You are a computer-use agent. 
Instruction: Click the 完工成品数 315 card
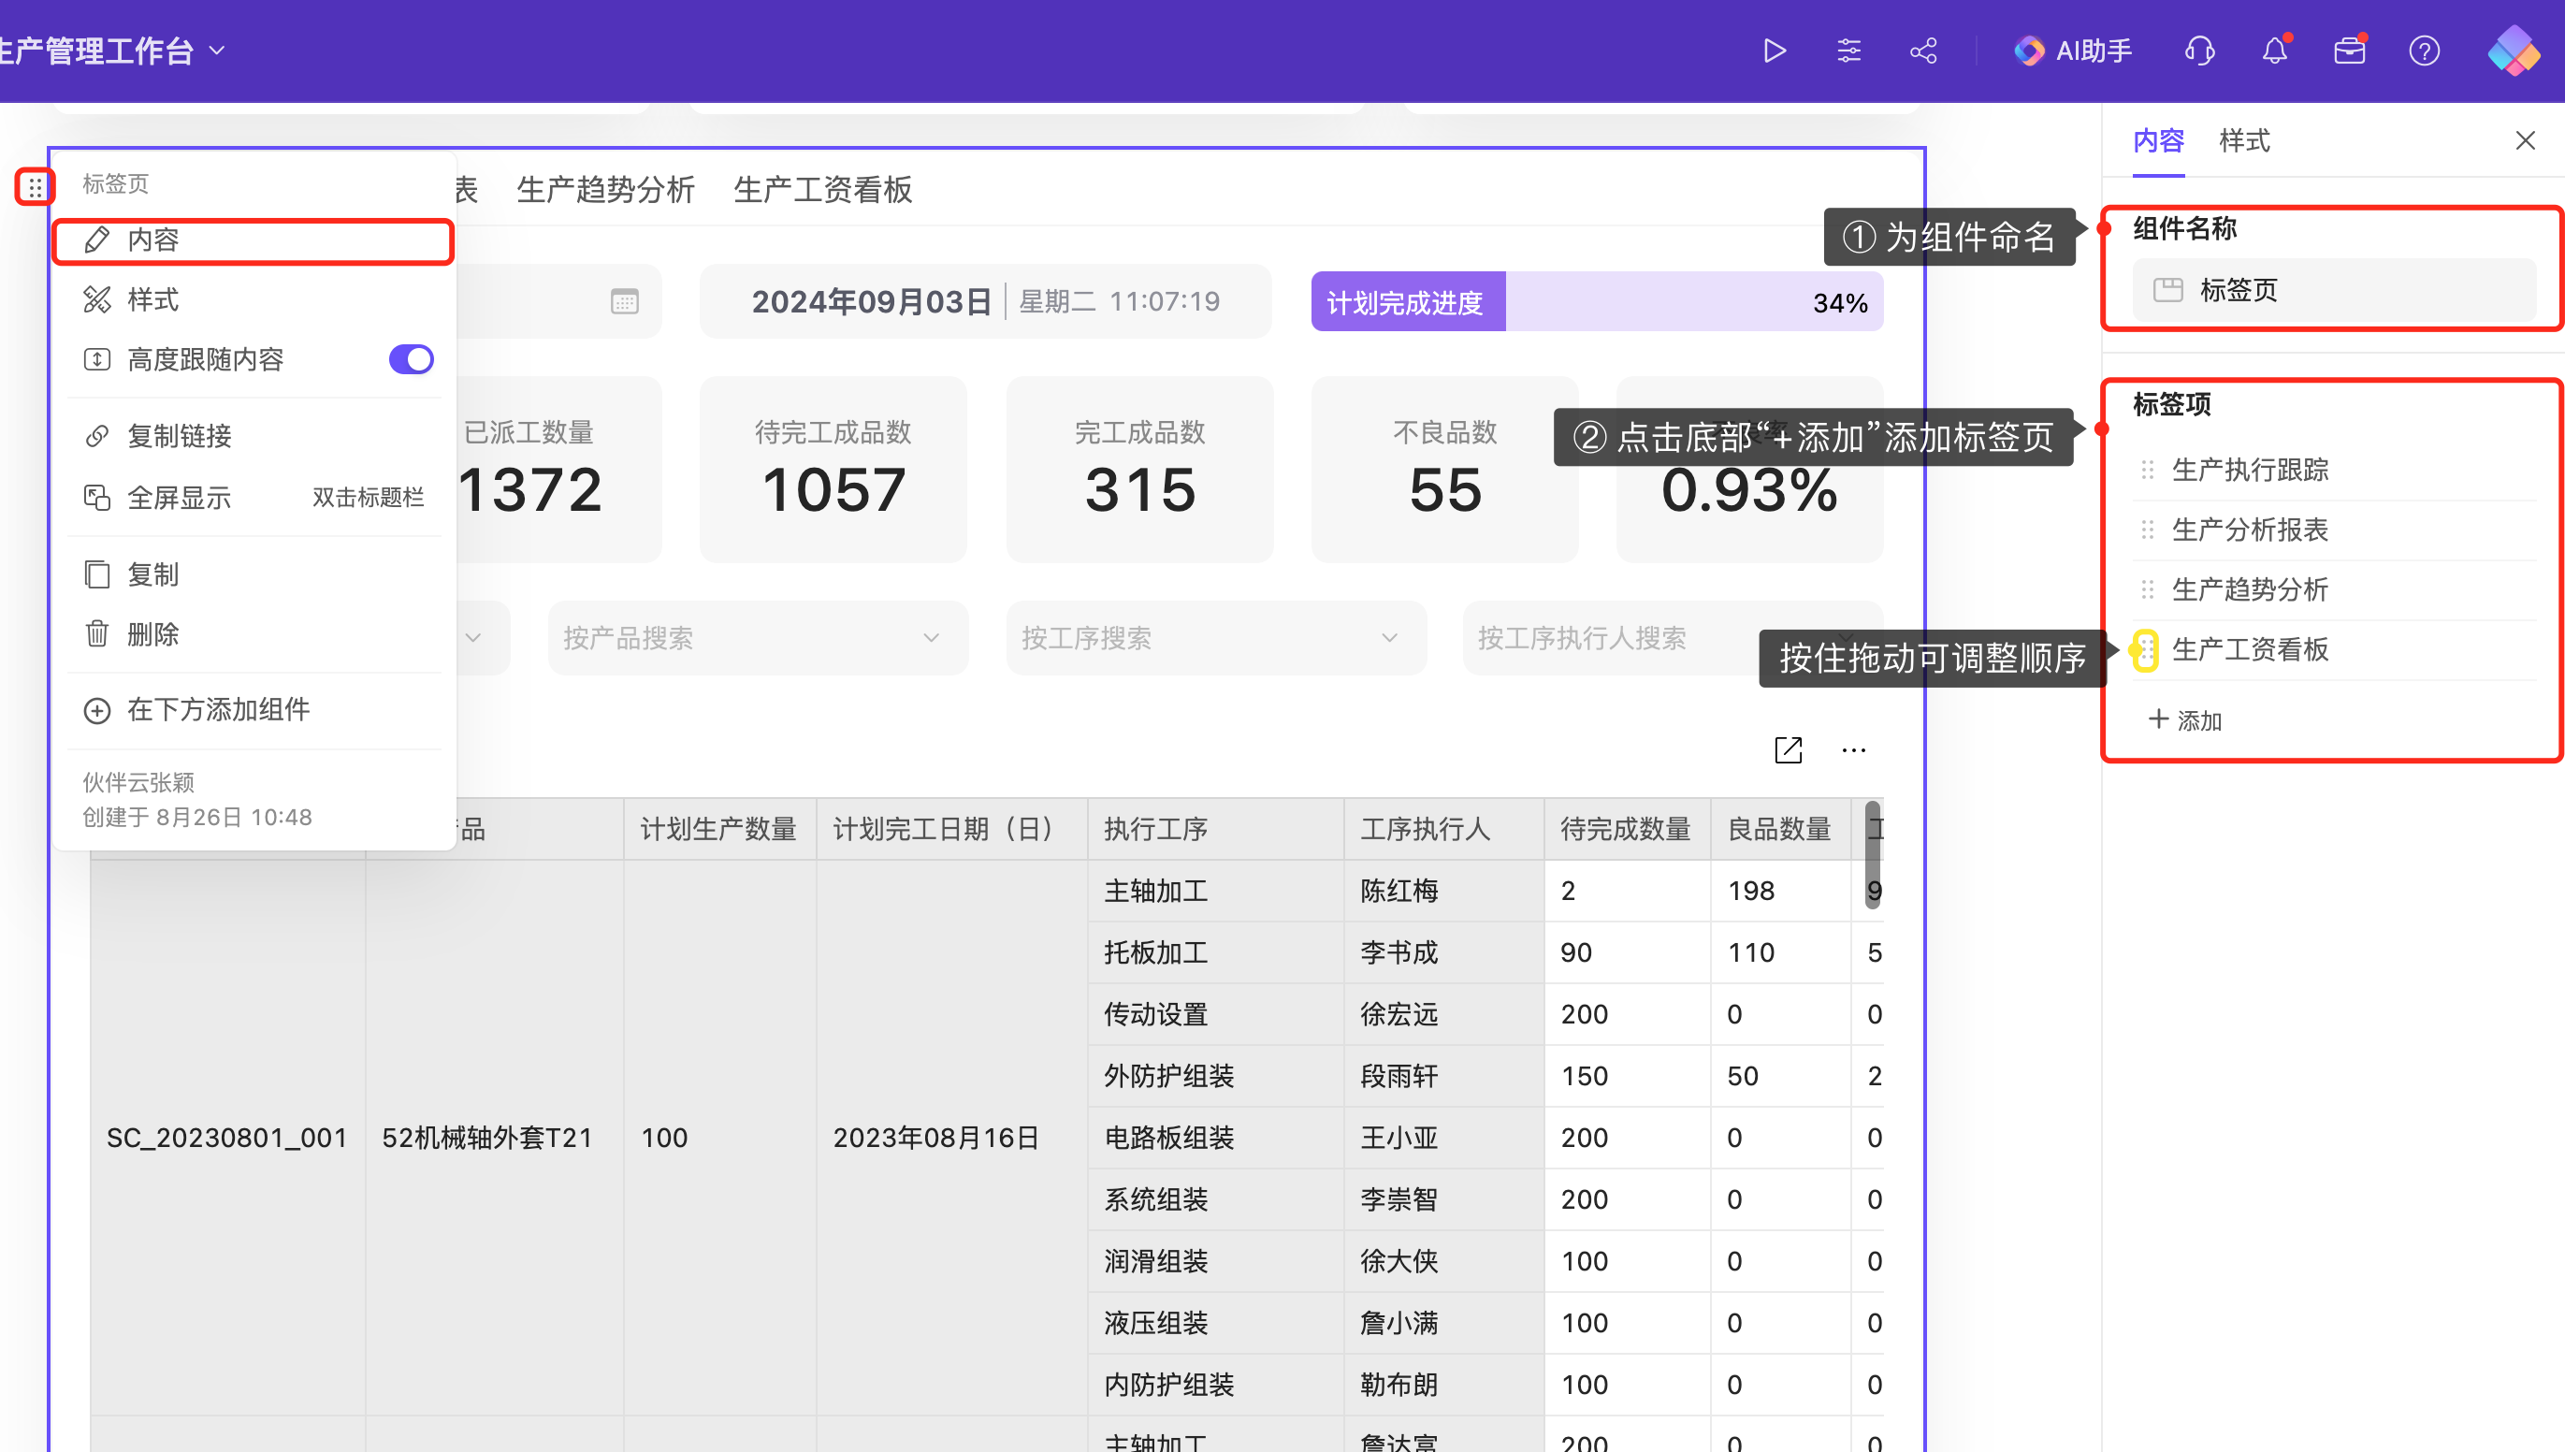click(x=1139, y=470)
